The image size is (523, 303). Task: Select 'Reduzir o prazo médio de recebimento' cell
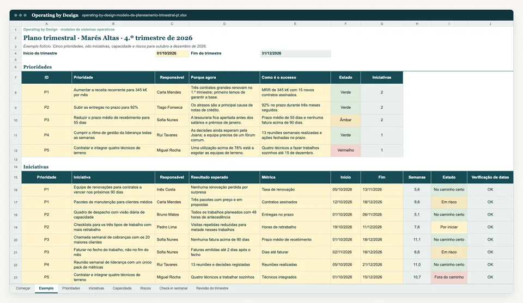click(113, 120)
